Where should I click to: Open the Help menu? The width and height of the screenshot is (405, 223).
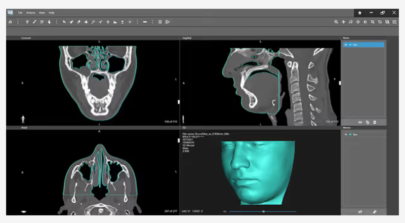pyautogui.click(x=52, y=13)
